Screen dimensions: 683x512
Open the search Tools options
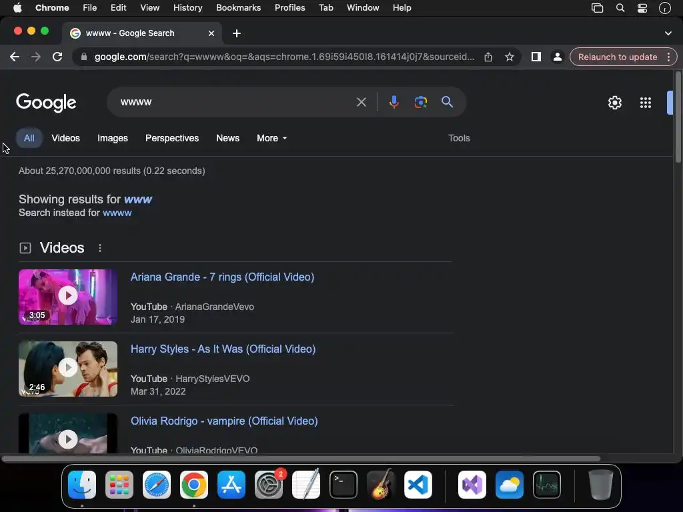click(459, 138)
